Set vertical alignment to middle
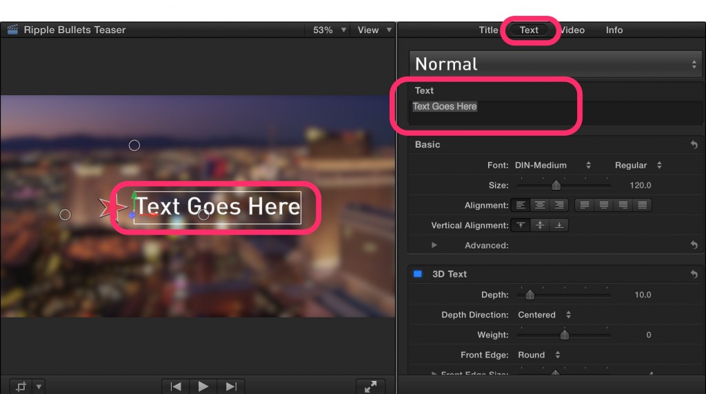This screenshot has height=394, width=706. (540, 225)
